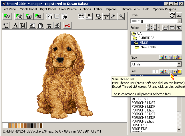Click the green camera toolbar icon

point(29,17)
